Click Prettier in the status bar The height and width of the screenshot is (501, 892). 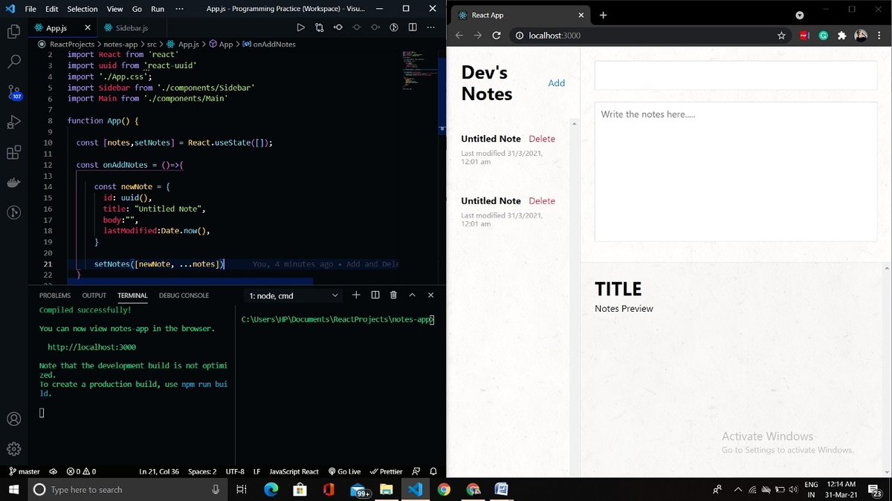coord(386,471)
